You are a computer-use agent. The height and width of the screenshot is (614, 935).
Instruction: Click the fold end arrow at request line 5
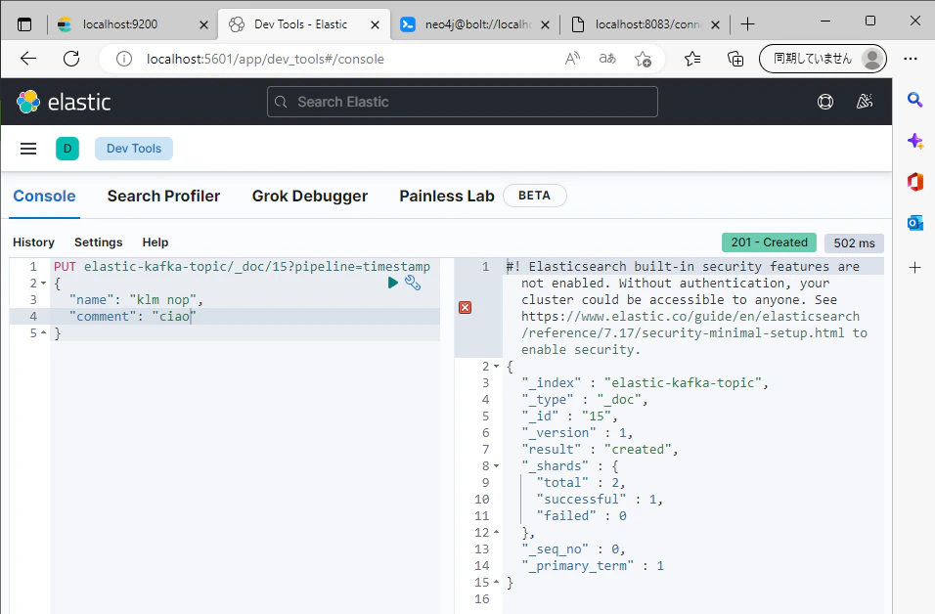(43, 333)
